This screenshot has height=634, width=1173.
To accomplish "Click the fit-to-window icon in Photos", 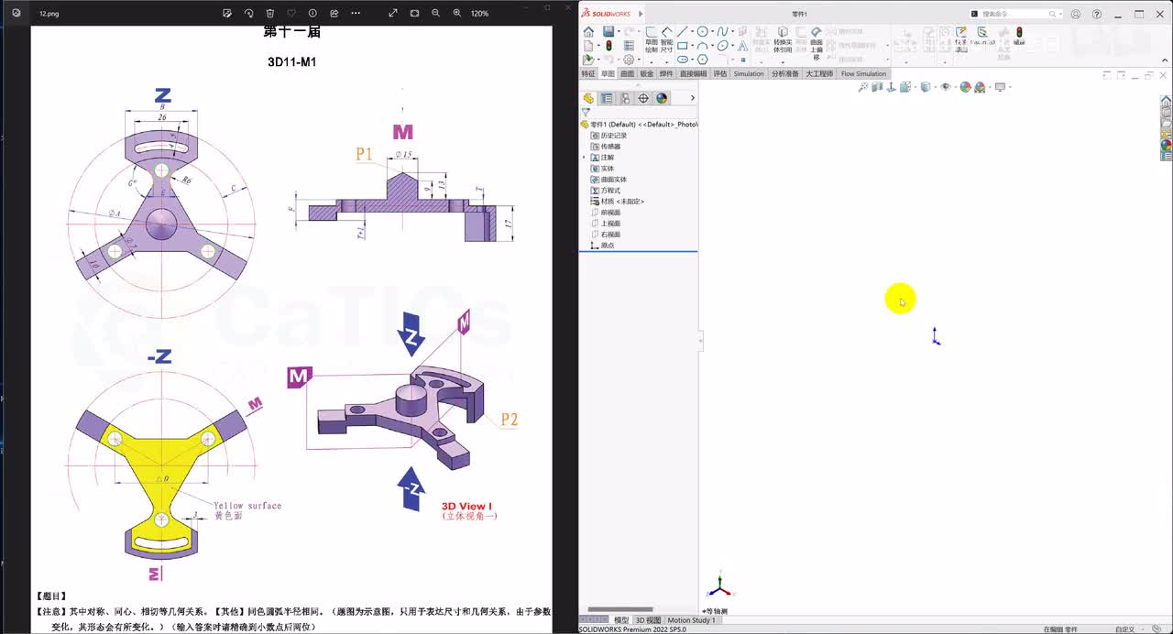I will [414, 14].
